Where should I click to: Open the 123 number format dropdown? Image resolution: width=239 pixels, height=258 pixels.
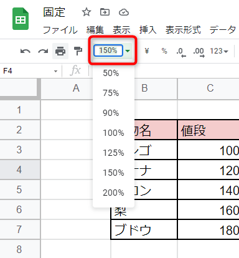coord(219,51)
